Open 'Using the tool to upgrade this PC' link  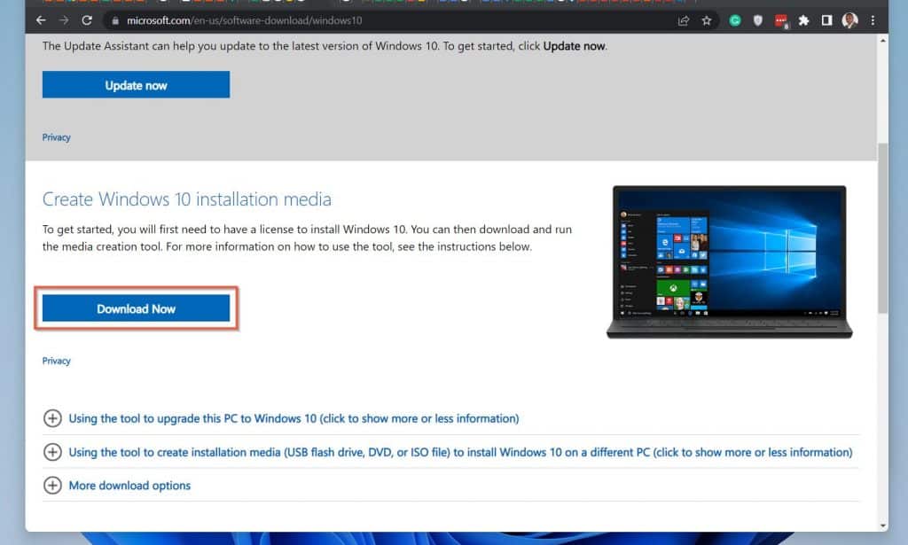(x=294, y=418)
